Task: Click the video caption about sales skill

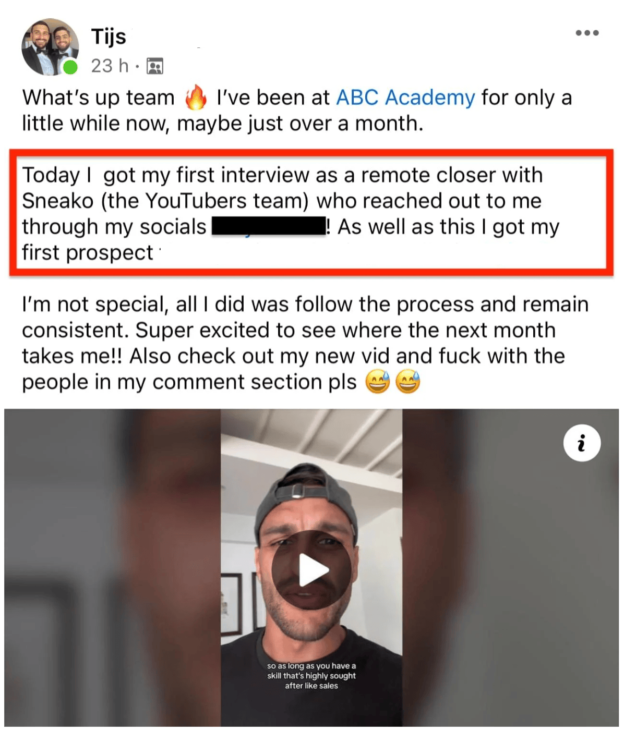Action: (311, 676)
